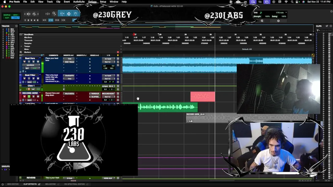
Task: Open SLAPDEL send on RECORD HERE track
Action: pos(95,97)
